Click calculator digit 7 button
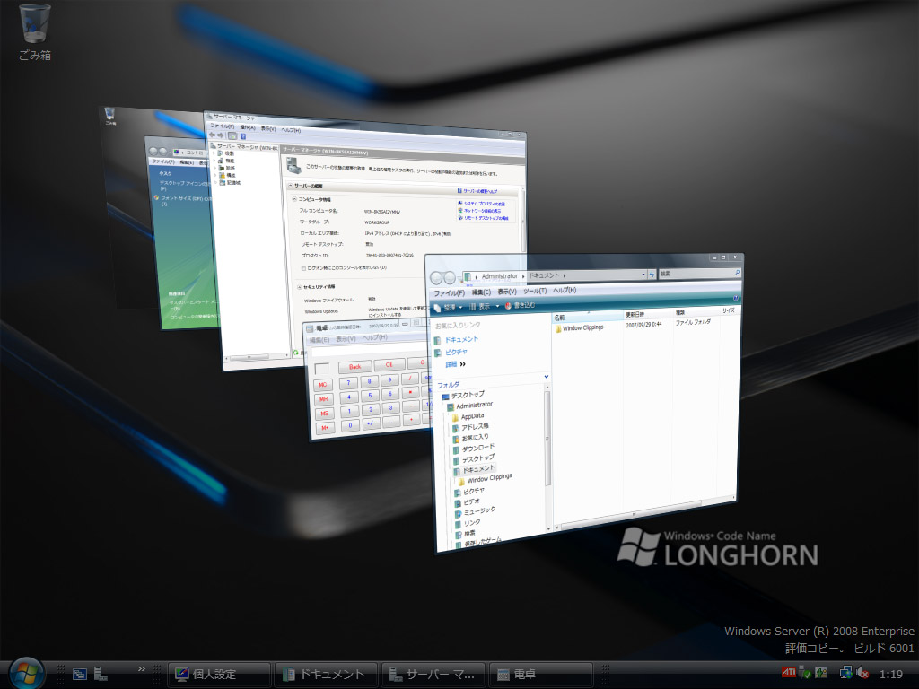This screenshot has height=689, width=919. (348, 382)
